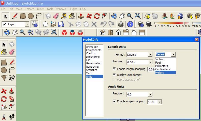This screenshot has height=121, width=201.
Task: Select the Polygon tool in left palette
Action: tap(4, 78)
